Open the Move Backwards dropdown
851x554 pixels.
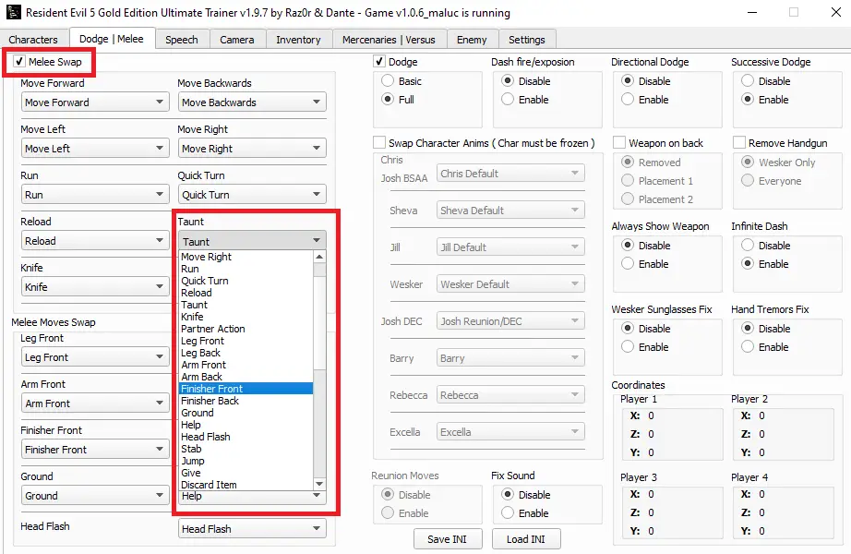point(252,102)
